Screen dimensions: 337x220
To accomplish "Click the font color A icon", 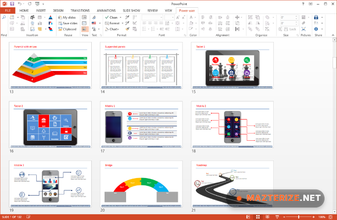I will tap(191, 18).
